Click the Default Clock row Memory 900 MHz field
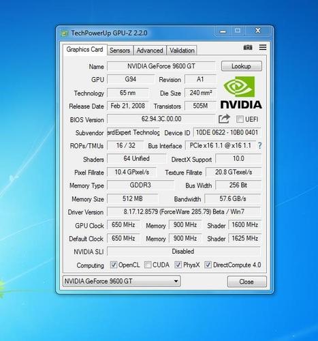The height and width of the screenshot is (341, 318). [x=185, y=238]
